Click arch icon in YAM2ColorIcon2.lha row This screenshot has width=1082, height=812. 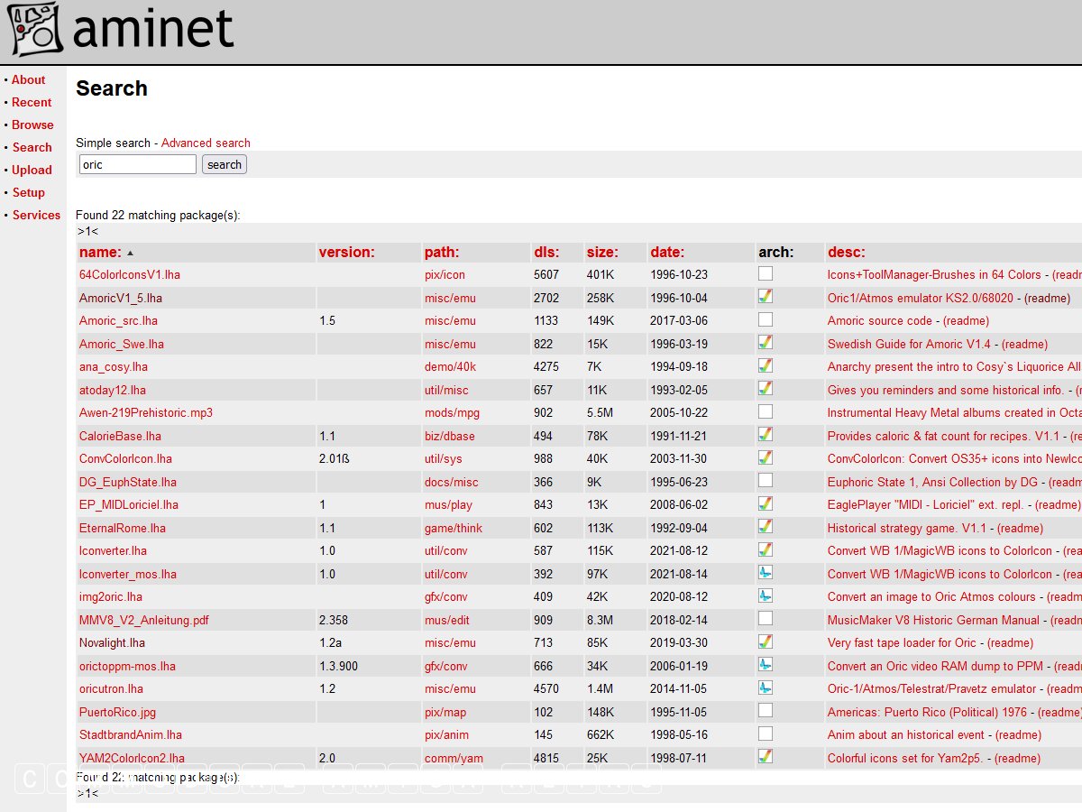point(766,757)
